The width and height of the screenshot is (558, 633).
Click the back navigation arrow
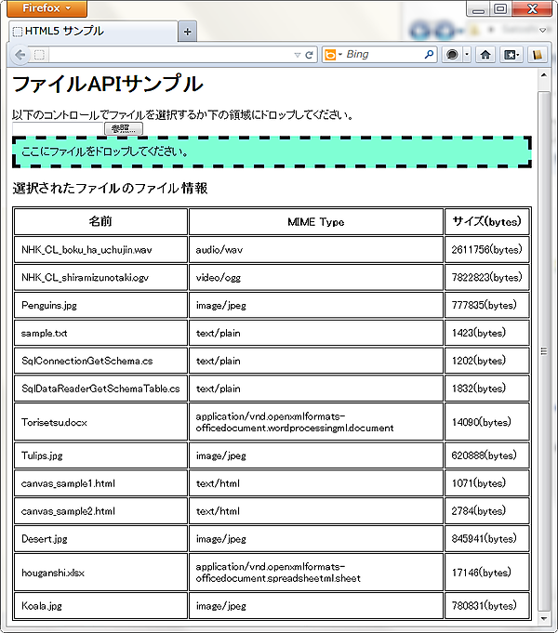[x=20, y=55]
